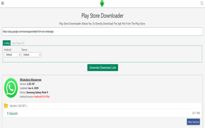The width and height of the screenshot is (205, 128).
Task: Switch to the Config tab
Action: [x=6, y=43]
